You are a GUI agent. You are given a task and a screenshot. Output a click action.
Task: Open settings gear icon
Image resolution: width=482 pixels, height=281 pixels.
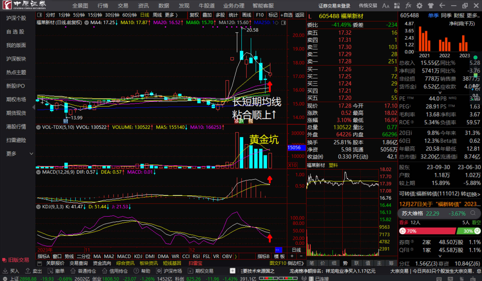(x=419, y=6)
